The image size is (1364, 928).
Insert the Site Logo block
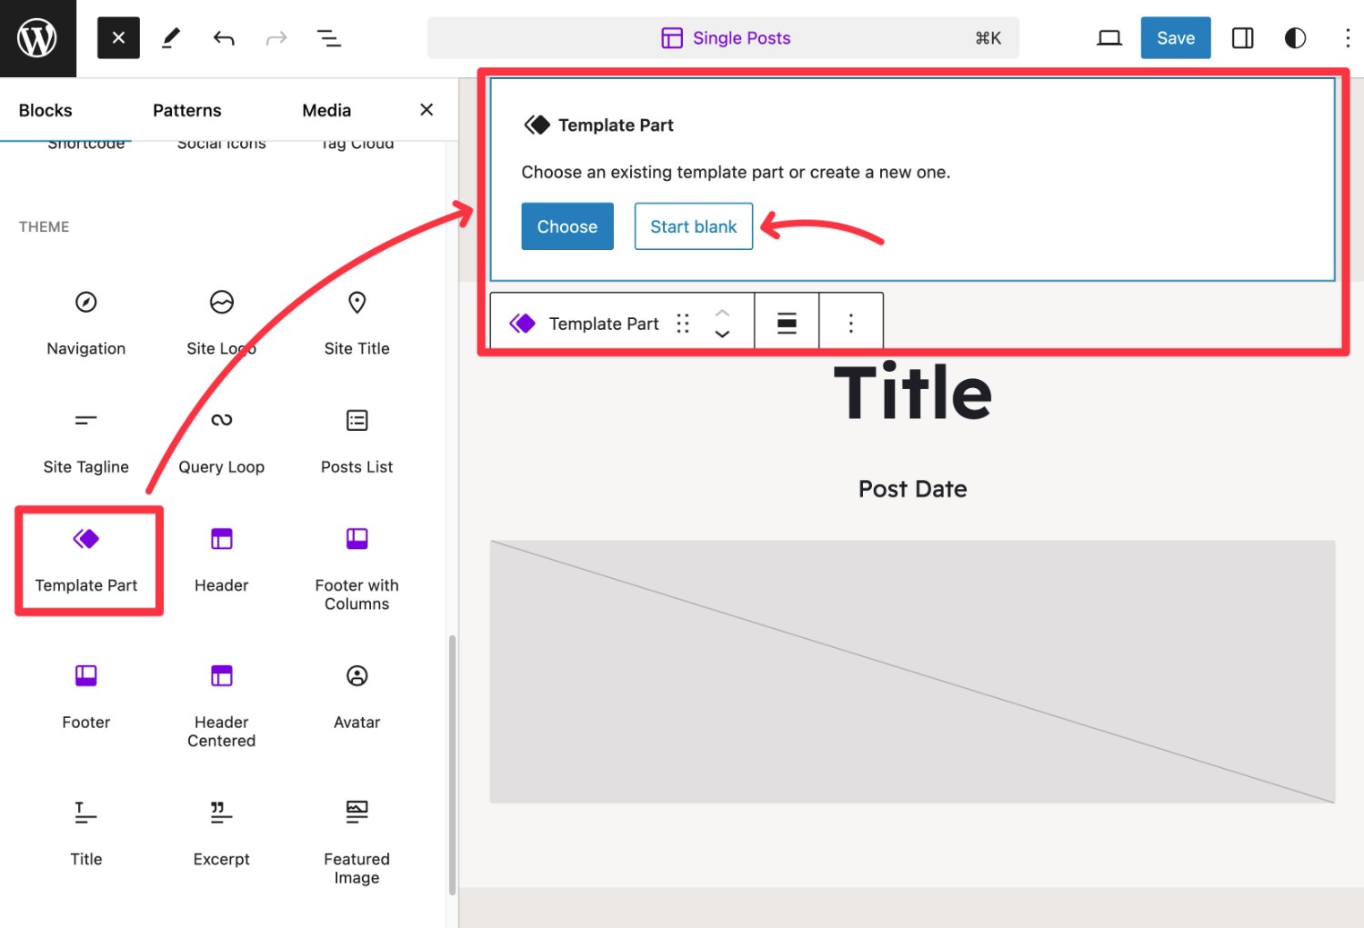[x=222, y=324]
